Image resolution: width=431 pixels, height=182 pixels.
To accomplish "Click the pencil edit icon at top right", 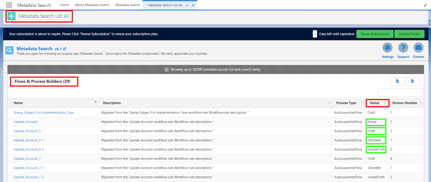I will [425, 5].
